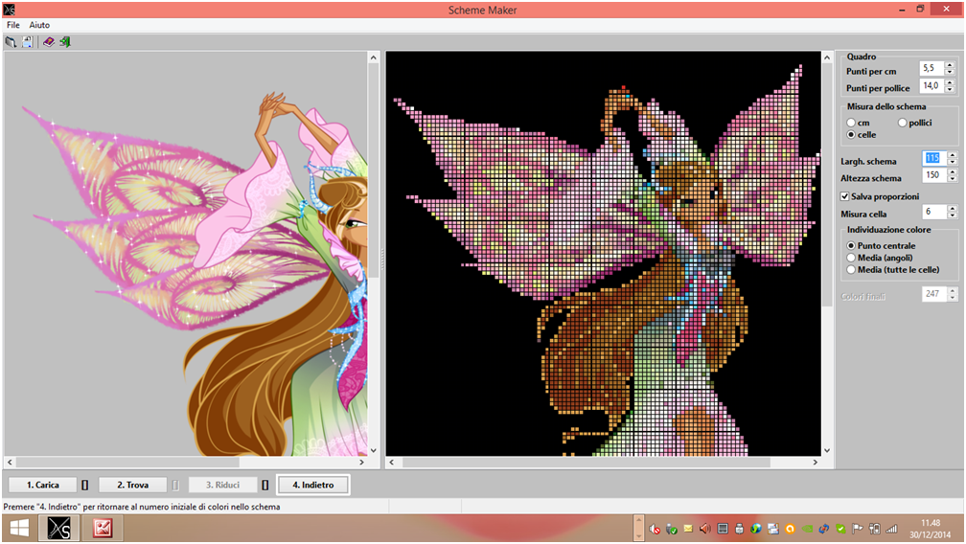Select Media (tutte le celle) option
966x544 pixels.
coord(851,269)
